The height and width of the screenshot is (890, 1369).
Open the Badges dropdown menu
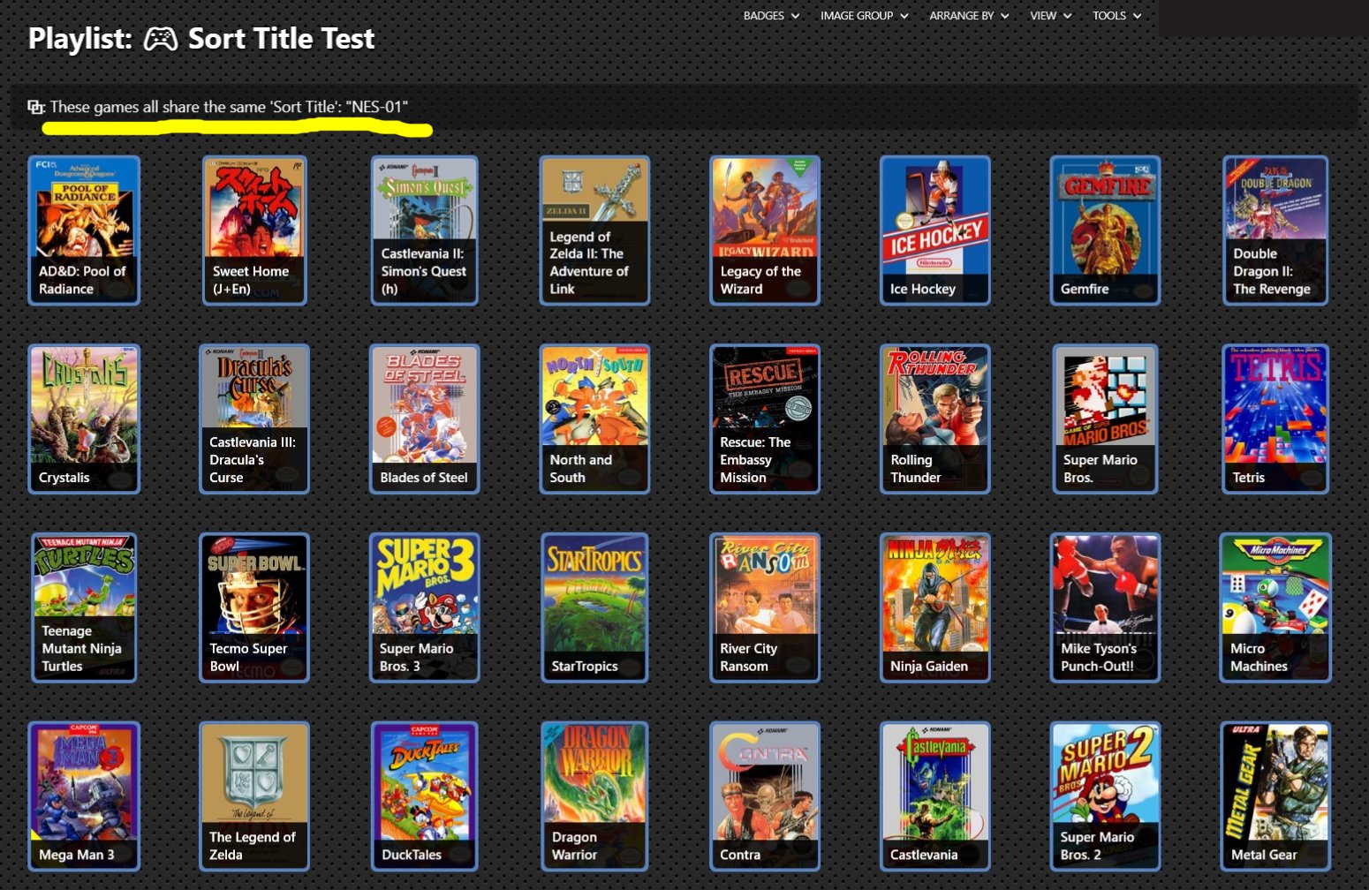click(x=770, y=16)
